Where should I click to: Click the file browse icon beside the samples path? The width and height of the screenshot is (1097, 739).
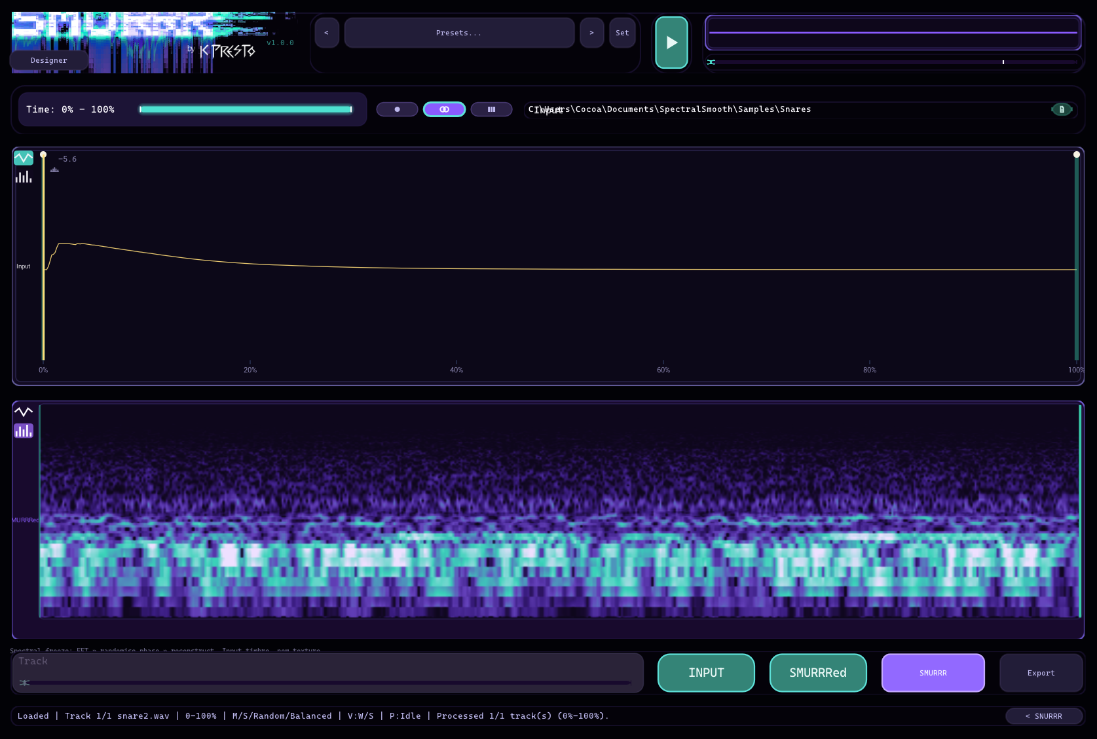pyautogui.click(x=1062, y=109)
